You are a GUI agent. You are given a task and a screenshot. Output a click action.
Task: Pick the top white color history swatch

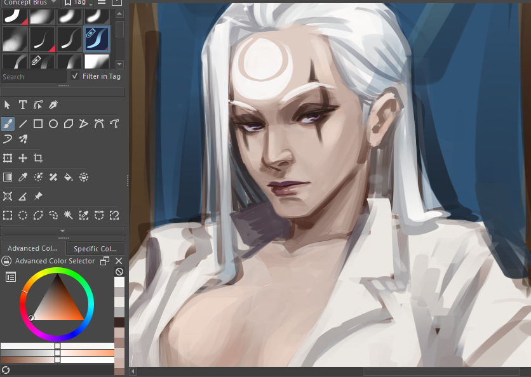[119, 282]
